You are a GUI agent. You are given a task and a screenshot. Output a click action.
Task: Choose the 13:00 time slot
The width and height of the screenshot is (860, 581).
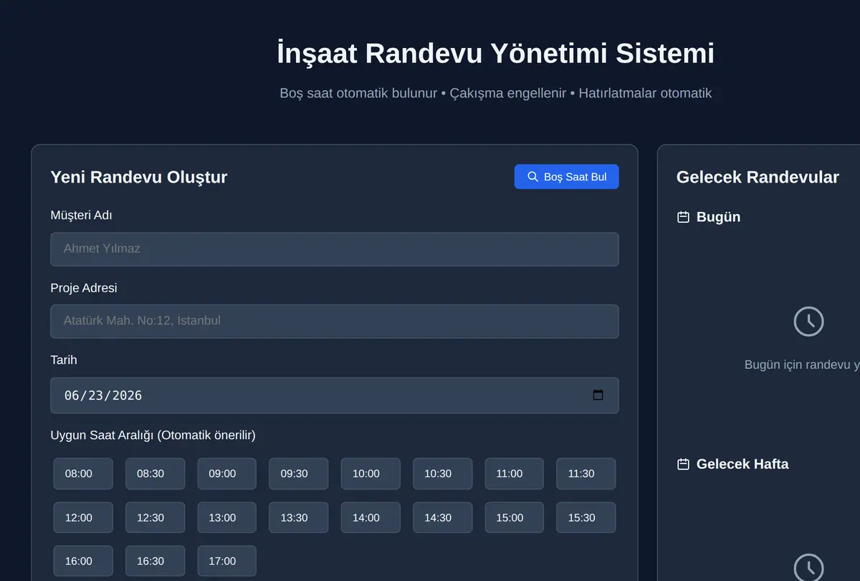226,517
